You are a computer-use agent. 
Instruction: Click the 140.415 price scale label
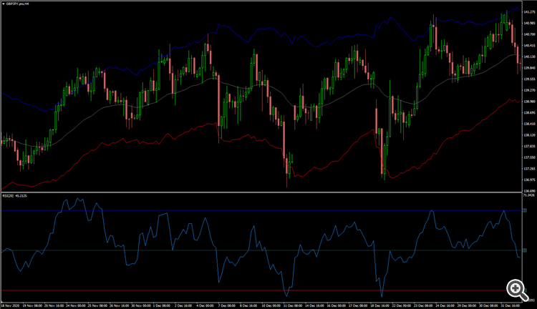(x=529, y=46)
